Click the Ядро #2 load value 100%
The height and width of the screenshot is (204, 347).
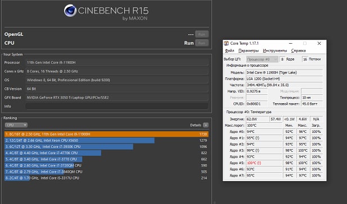tap(316, 144)
